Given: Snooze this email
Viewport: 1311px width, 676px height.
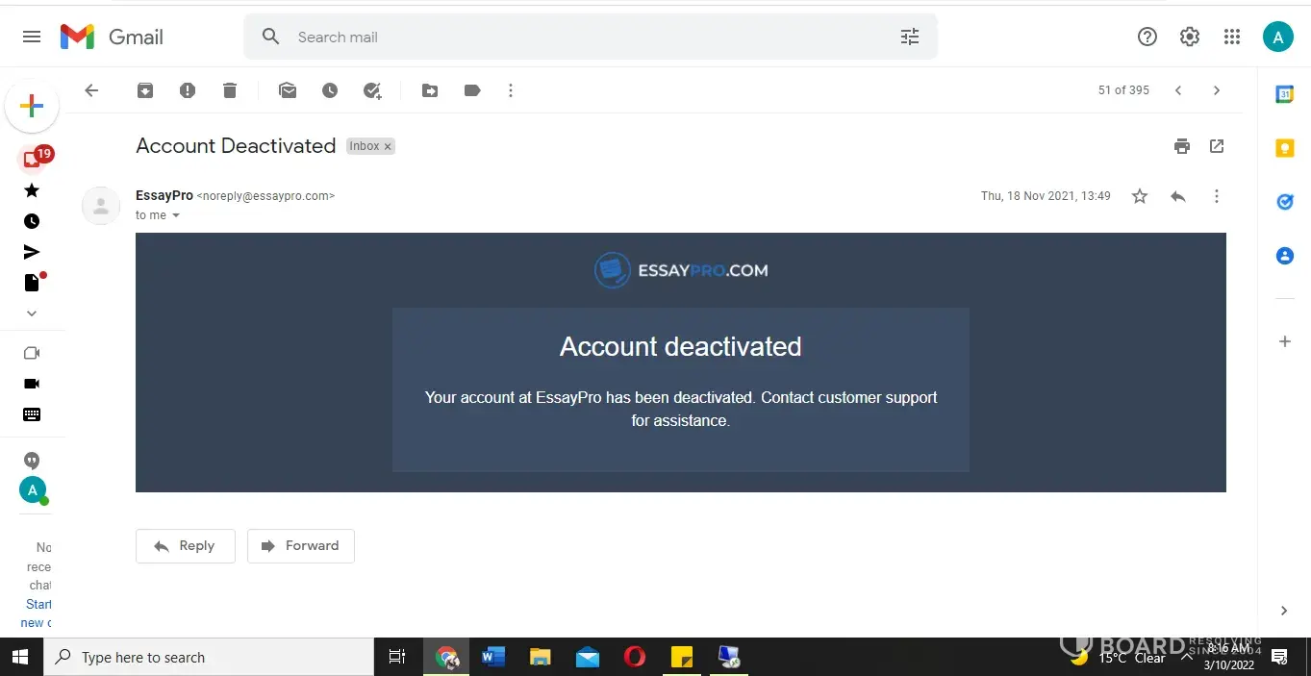Looking at the screenshot, I should point(330,90).
